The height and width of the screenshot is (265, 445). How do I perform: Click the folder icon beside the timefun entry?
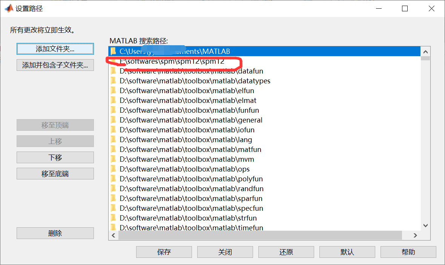click(x=114, y=228)
